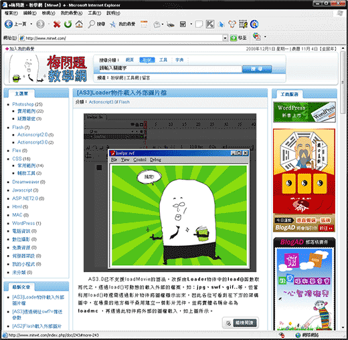Open the 工具(T) Tools menu

94,13
